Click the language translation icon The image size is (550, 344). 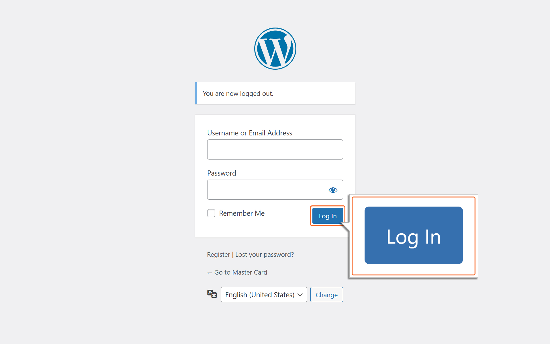[x=212, y=294]
